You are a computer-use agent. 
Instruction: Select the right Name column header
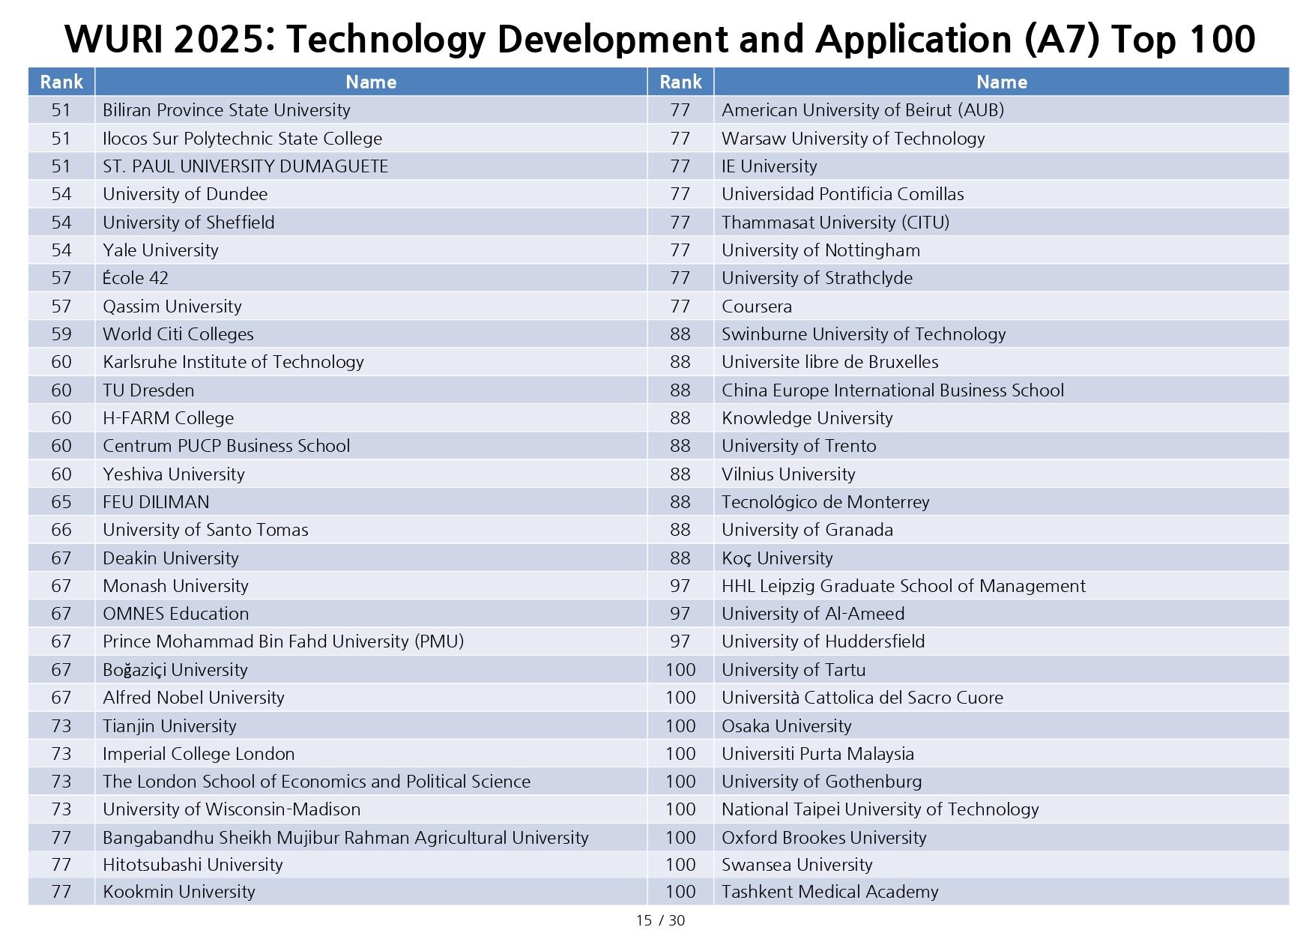[1001, 82]
